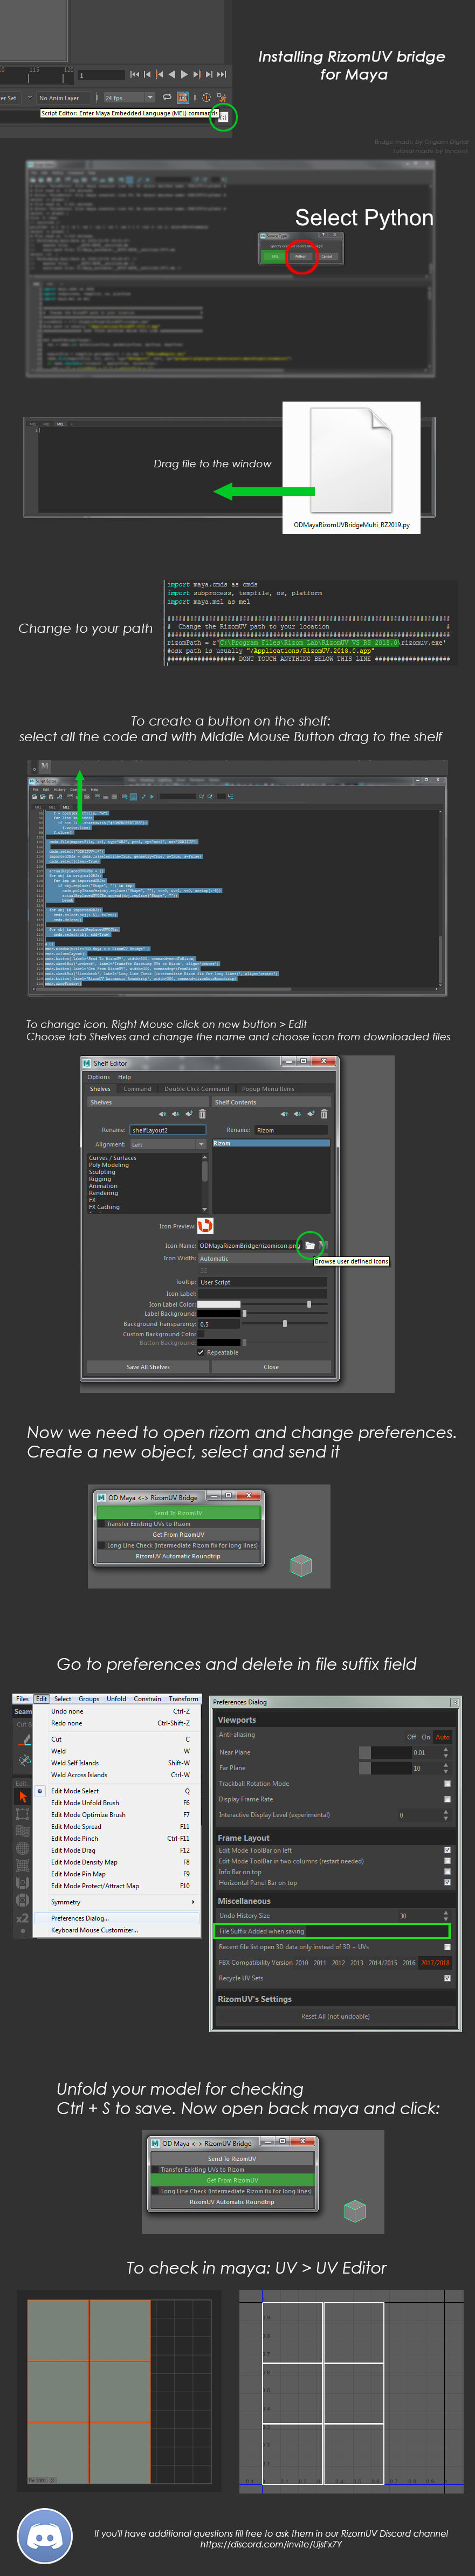The image size is (475, 2576).
Task: Open the Double Click Command tab
Action: (x=197, y=1089)
